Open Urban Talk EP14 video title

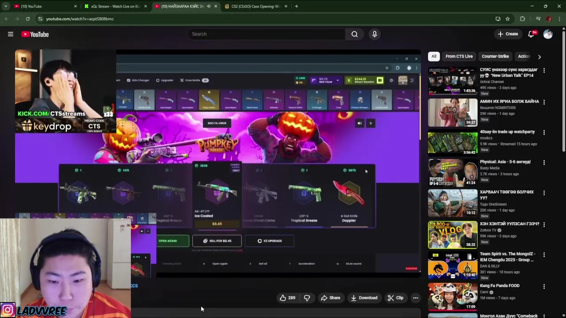click(x=509, y=72)
